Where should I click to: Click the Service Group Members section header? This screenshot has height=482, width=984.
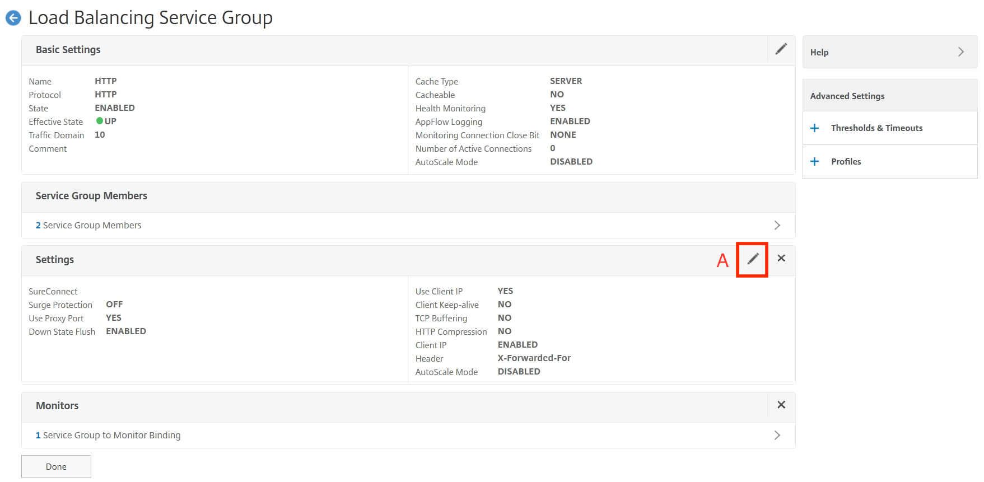pos(91,196)
